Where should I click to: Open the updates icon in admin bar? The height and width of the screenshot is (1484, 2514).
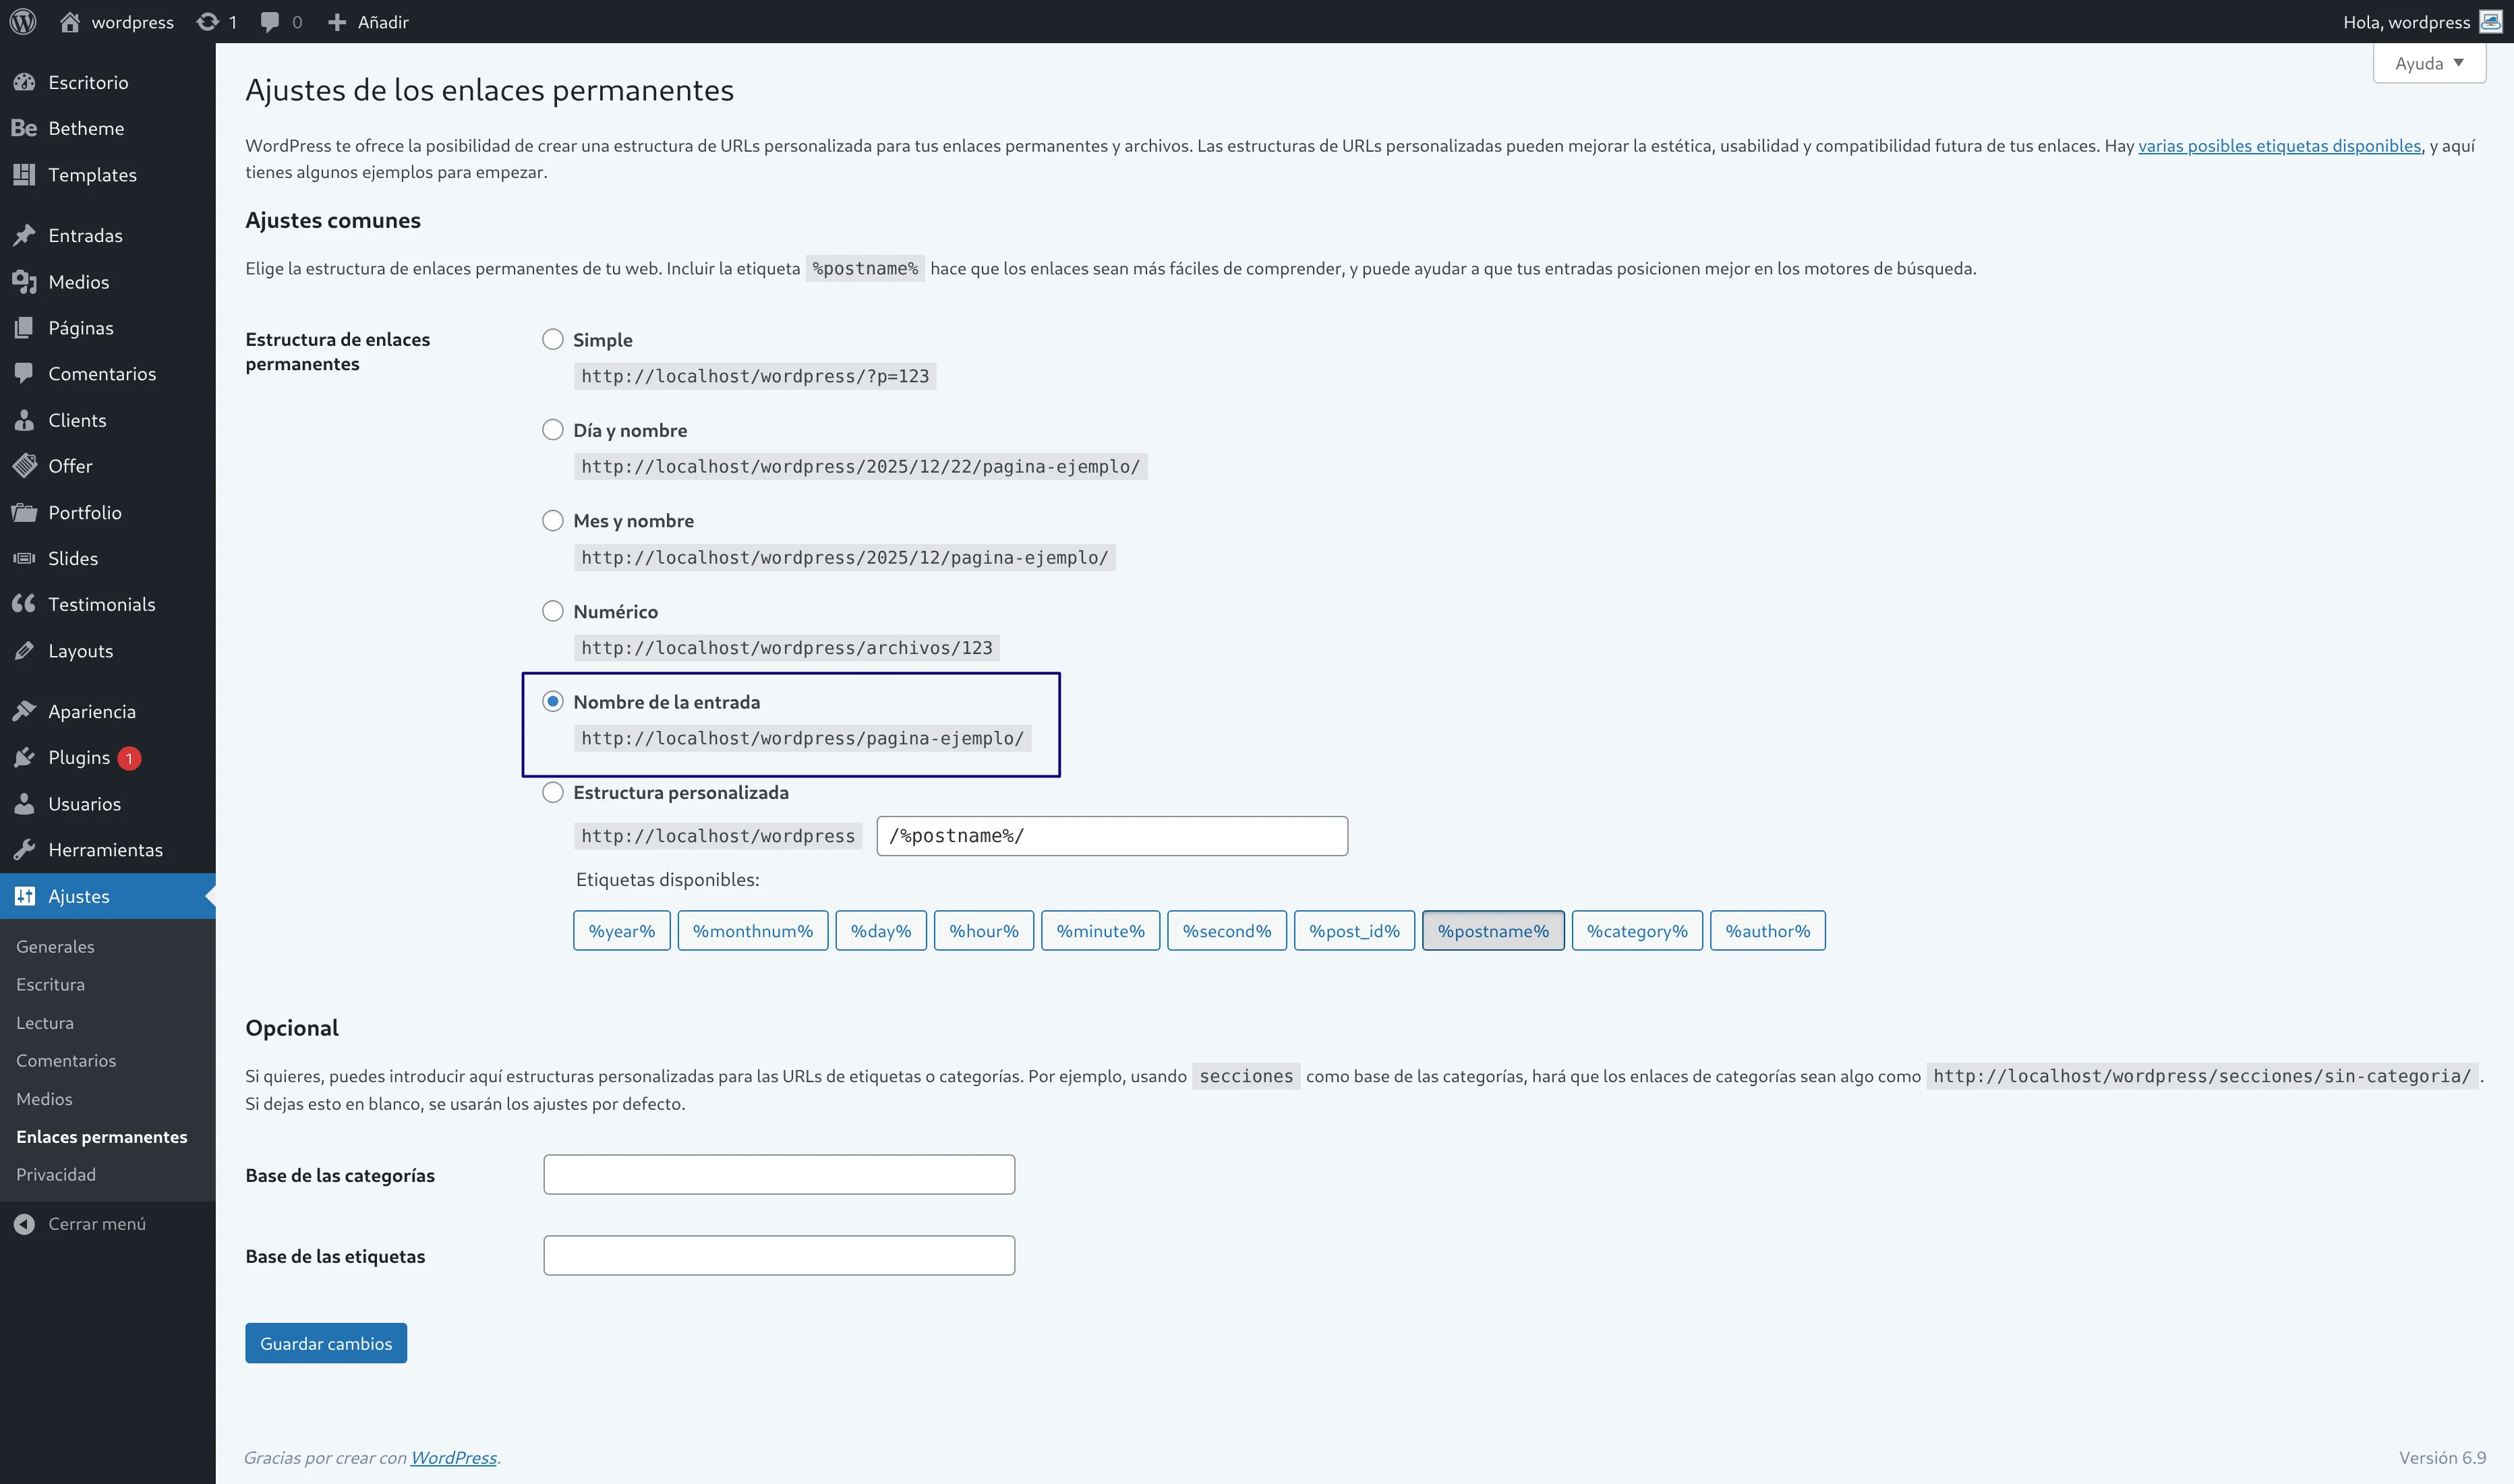point(207,21)
